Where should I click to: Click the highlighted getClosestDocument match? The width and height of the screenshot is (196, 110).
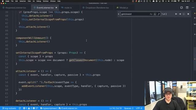[x=82, y=60]
